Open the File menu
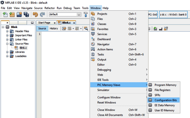 3,8
